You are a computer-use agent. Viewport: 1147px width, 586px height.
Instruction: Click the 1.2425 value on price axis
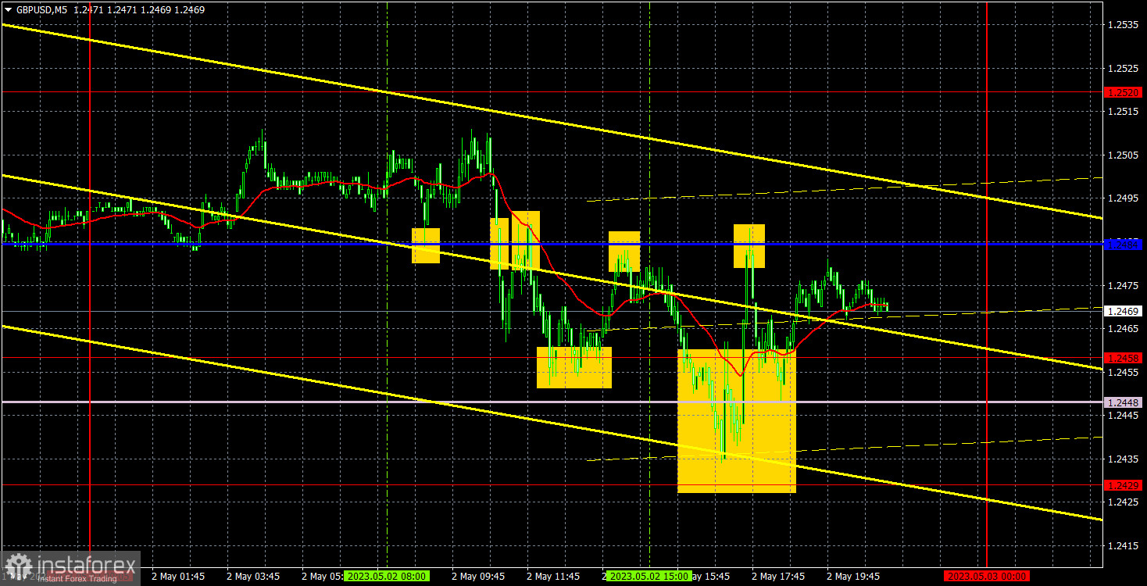(x=1124, y=502)
